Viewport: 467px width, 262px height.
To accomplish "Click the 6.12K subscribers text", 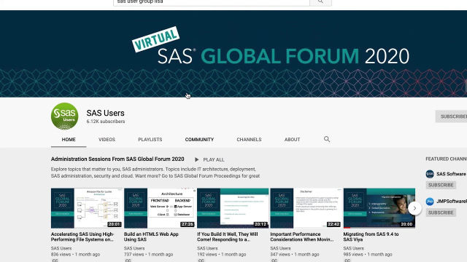I will (105, 122).
